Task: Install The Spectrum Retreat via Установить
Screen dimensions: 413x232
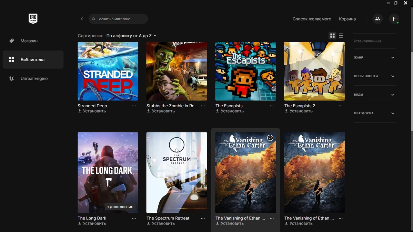Action: (x=161, y=223)
